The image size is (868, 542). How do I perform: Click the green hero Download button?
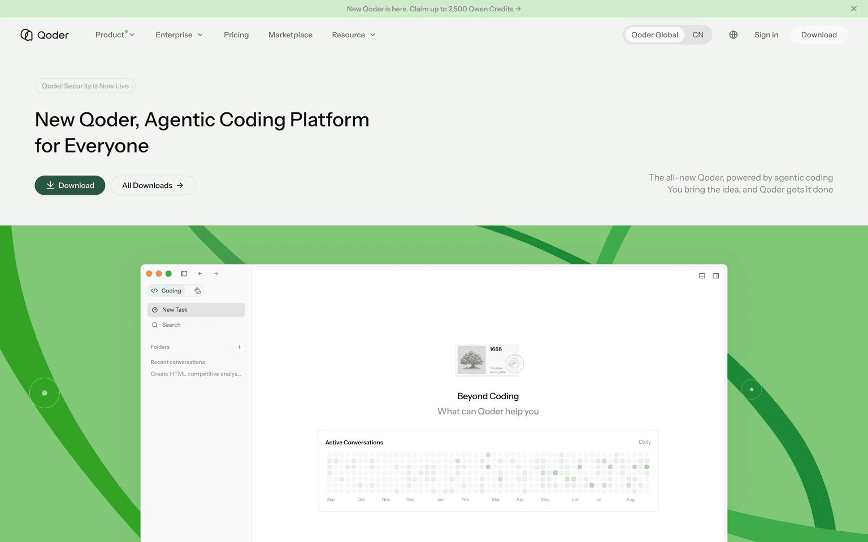tap(70, 185)
